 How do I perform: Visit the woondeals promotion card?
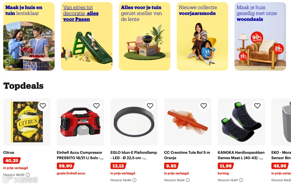260,36
